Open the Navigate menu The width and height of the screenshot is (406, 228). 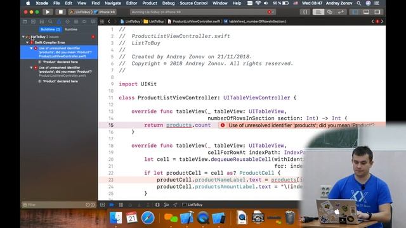click(x=113, y=3)
